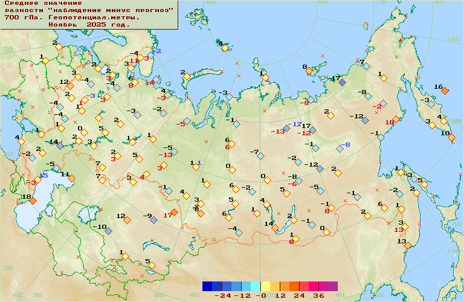Click the orange diamond marker labeled 18
Viewport: 464px width, 302px height.
tap(33, 201)
